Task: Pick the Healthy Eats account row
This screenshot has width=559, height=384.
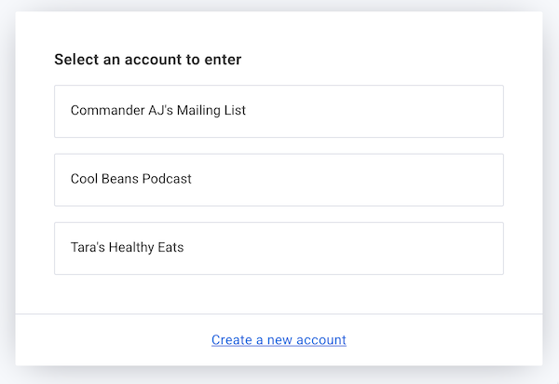Action: click(x=279, y=248)
